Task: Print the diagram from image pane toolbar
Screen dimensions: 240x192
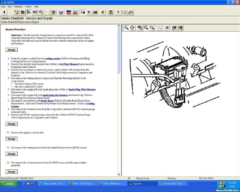Action: point(167,28)
